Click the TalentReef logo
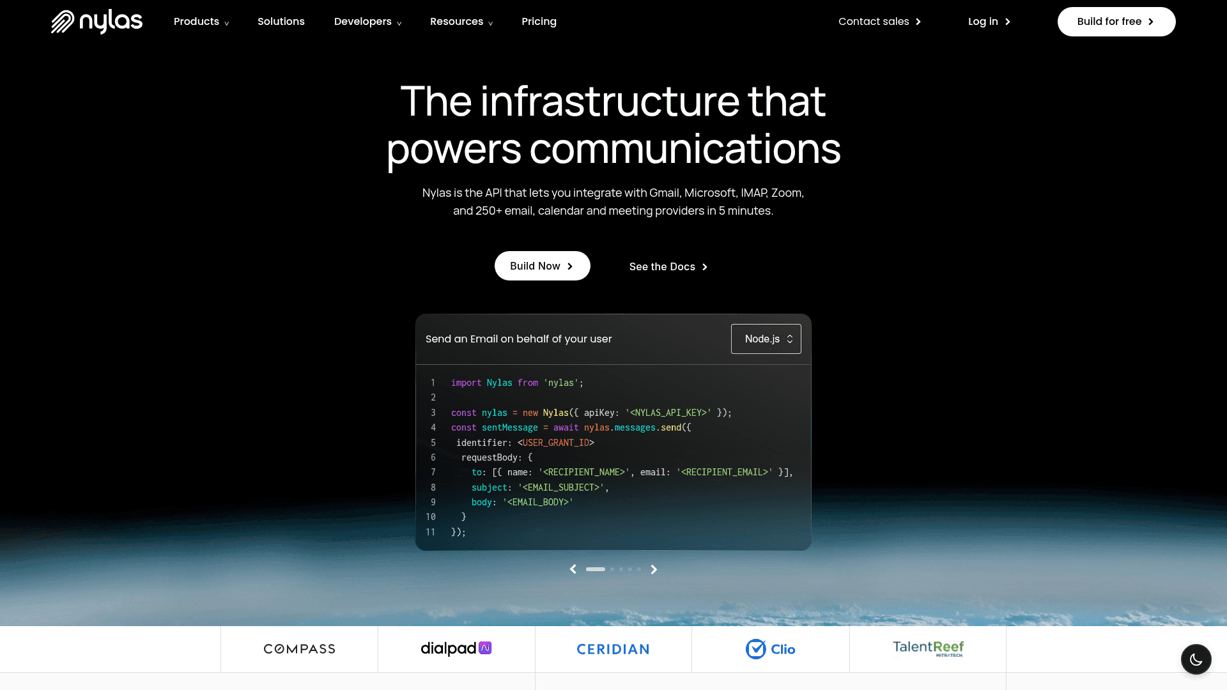 928,648
